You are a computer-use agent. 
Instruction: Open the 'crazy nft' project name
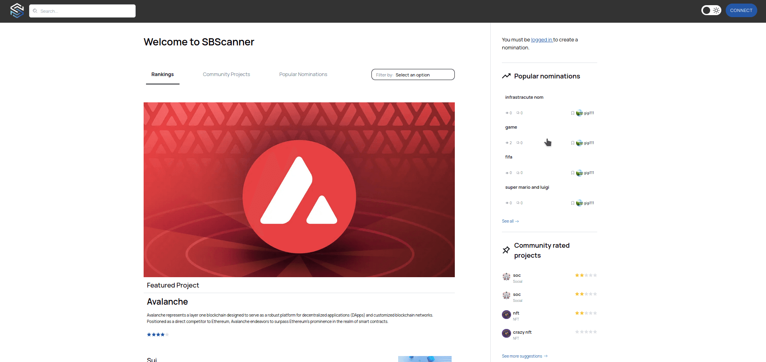(522, 332)
